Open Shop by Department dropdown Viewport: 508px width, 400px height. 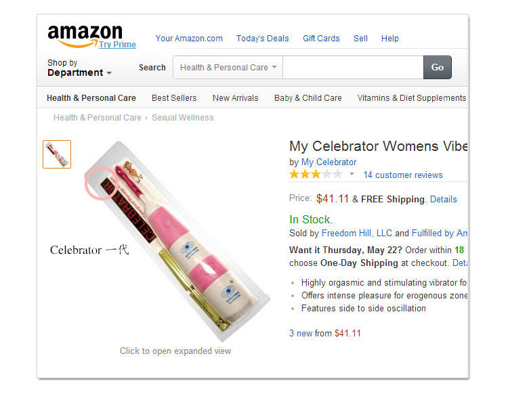pos(79,68)
